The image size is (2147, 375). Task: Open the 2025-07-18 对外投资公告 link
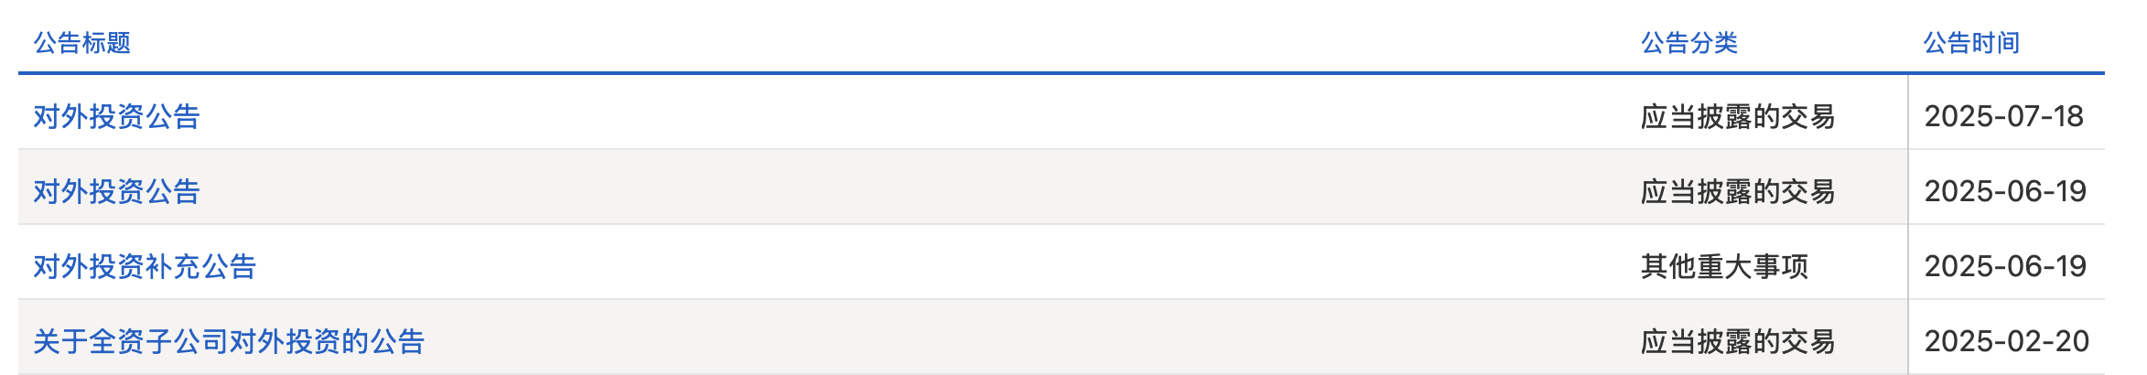116,116
